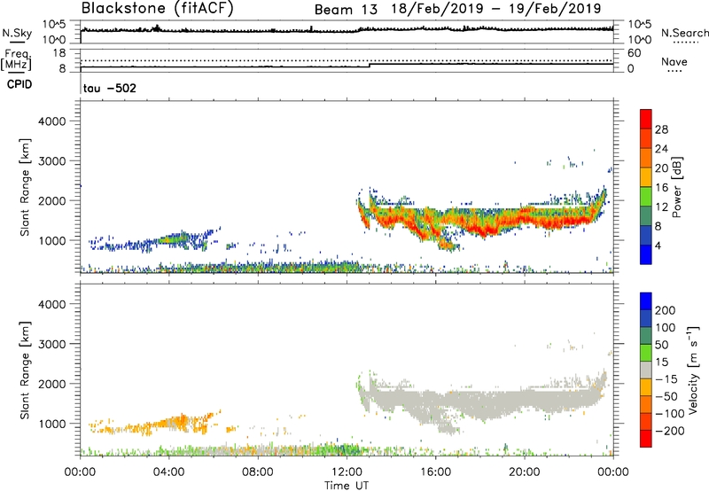The width and height of the screenshot is (709, 491).
Task: Click the 200 label on Velocity colorbar
Action: (x=666, y=310)
